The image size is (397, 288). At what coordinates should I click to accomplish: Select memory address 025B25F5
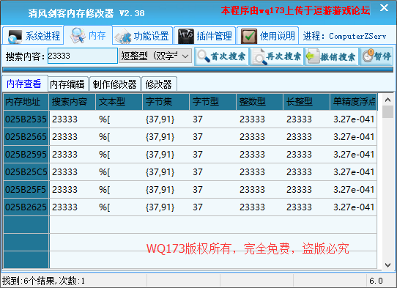click(x=26, y=190)
